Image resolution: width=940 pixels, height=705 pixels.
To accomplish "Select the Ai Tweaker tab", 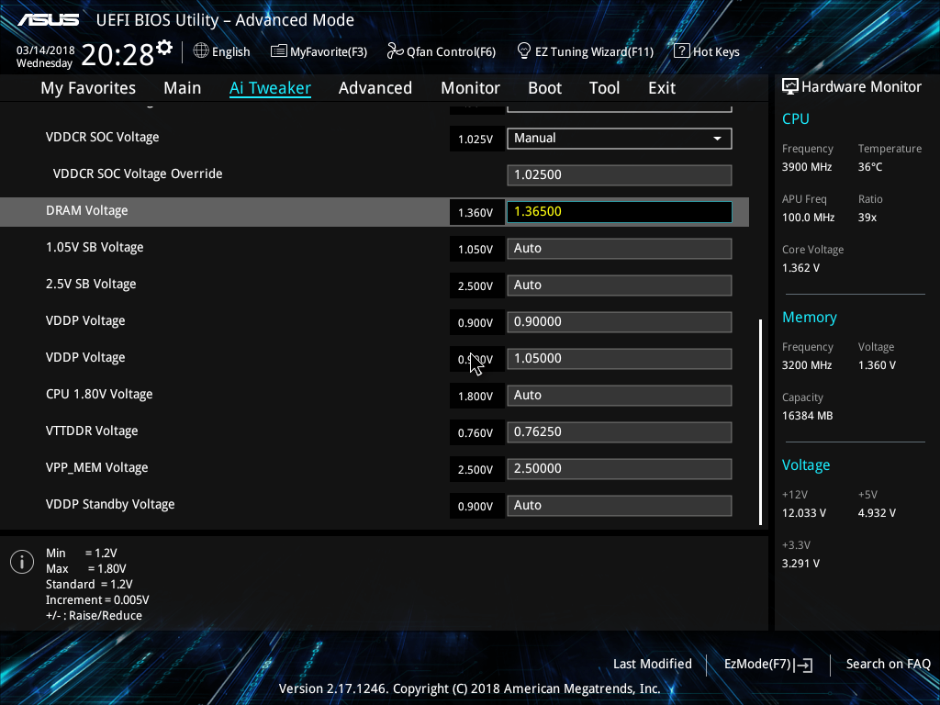I will tap(270, 88).
